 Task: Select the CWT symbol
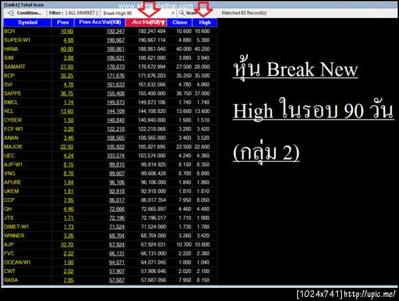pos(10,271)
